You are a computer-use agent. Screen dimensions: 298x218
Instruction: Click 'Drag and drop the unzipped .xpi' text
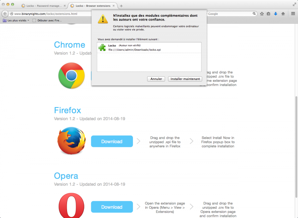pyautogui.click(x=165, y=142)
